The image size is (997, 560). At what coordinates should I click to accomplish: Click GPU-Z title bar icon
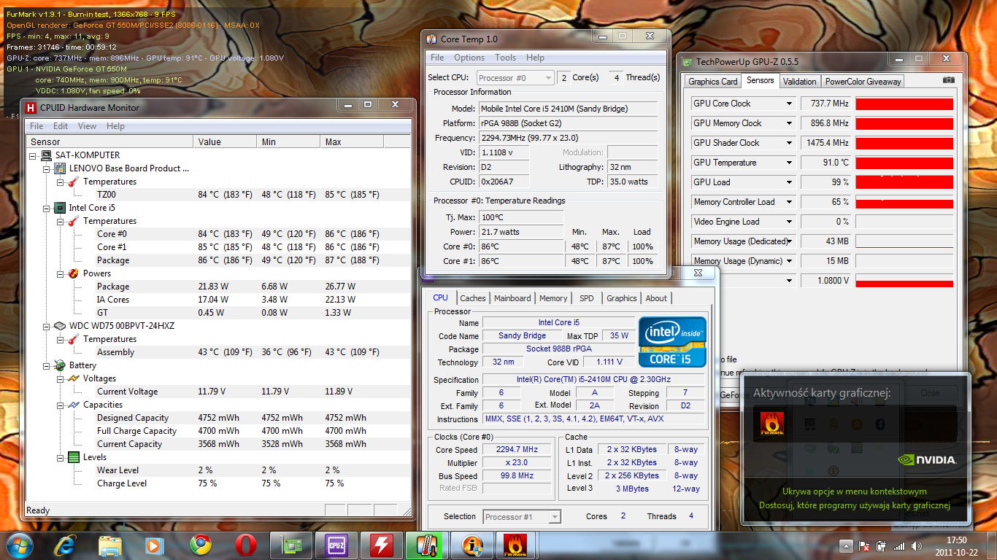click(x=688, y=63)
